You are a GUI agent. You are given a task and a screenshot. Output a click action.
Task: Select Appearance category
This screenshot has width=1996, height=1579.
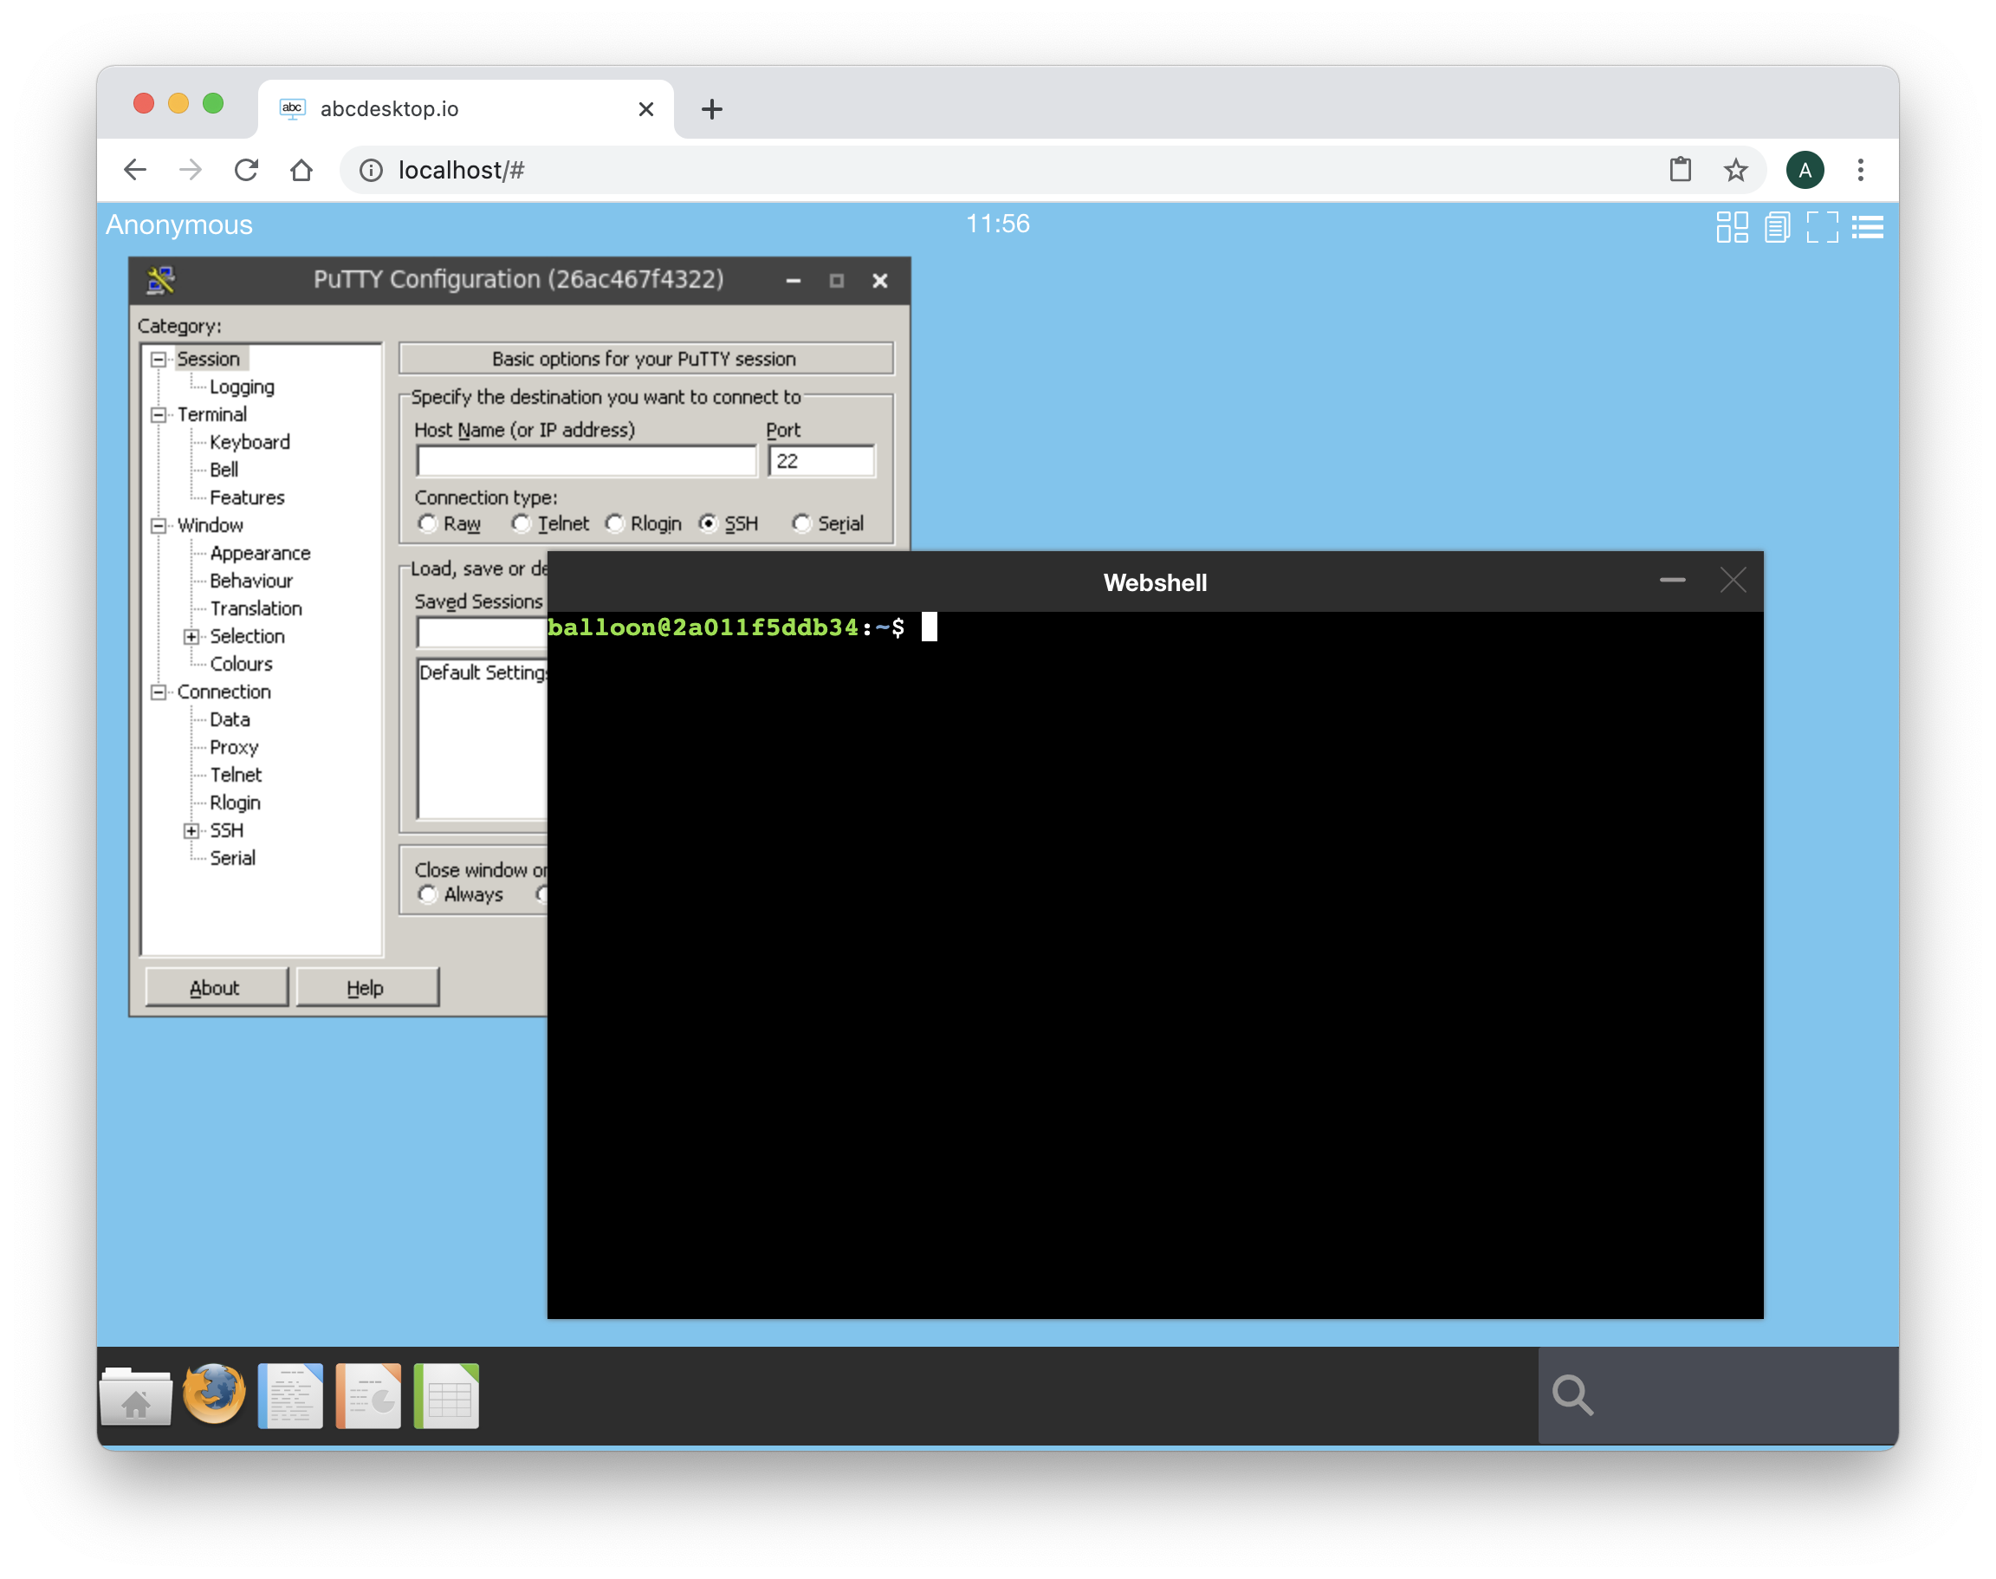pyautogui.click(x=260, y=553)
